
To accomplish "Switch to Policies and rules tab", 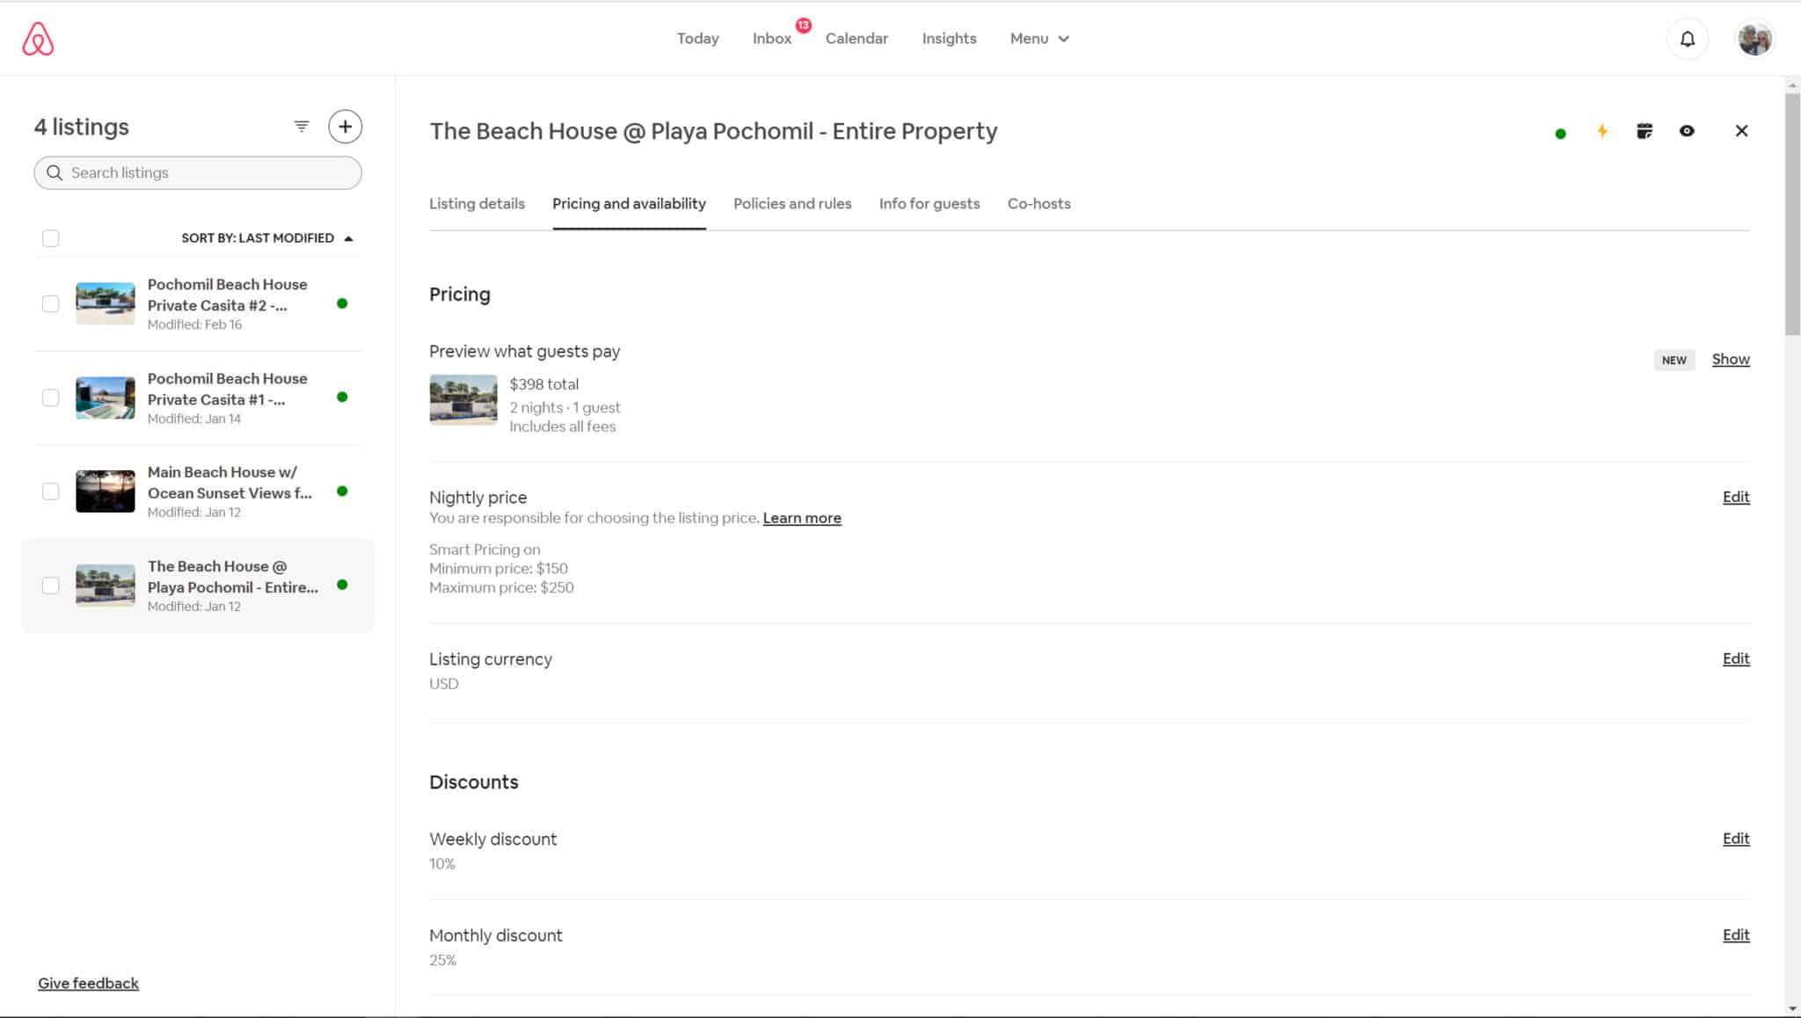I will coord(791,204).
